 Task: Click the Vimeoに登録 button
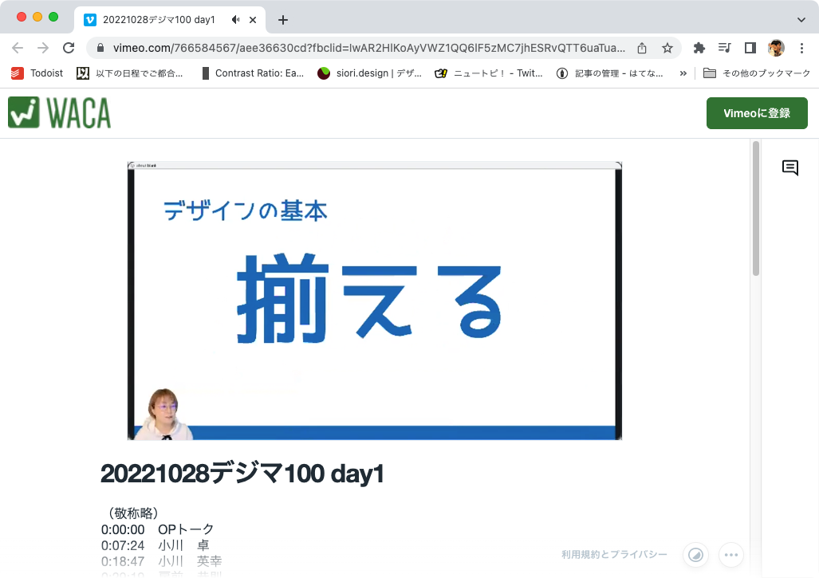point(757,112)
